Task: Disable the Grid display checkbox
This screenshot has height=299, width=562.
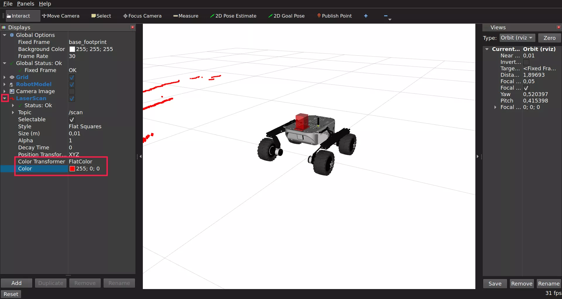Action: pyautogui.click(x=72, y=77)
